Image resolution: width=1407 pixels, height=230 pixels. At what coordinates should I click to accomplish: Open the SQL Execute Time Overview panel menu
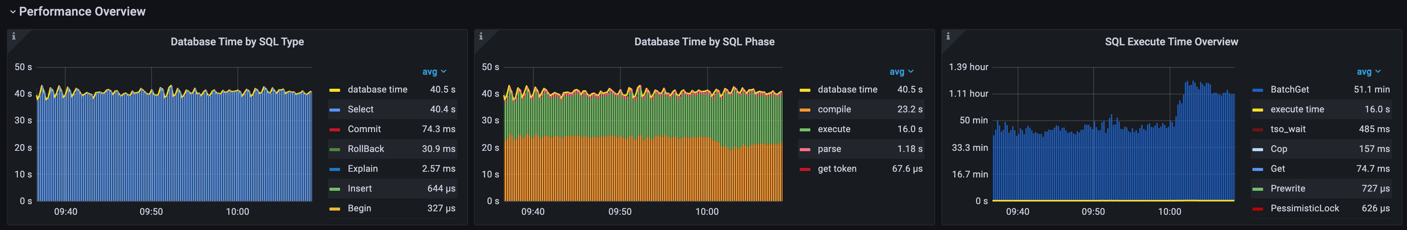pos(1171,42)
